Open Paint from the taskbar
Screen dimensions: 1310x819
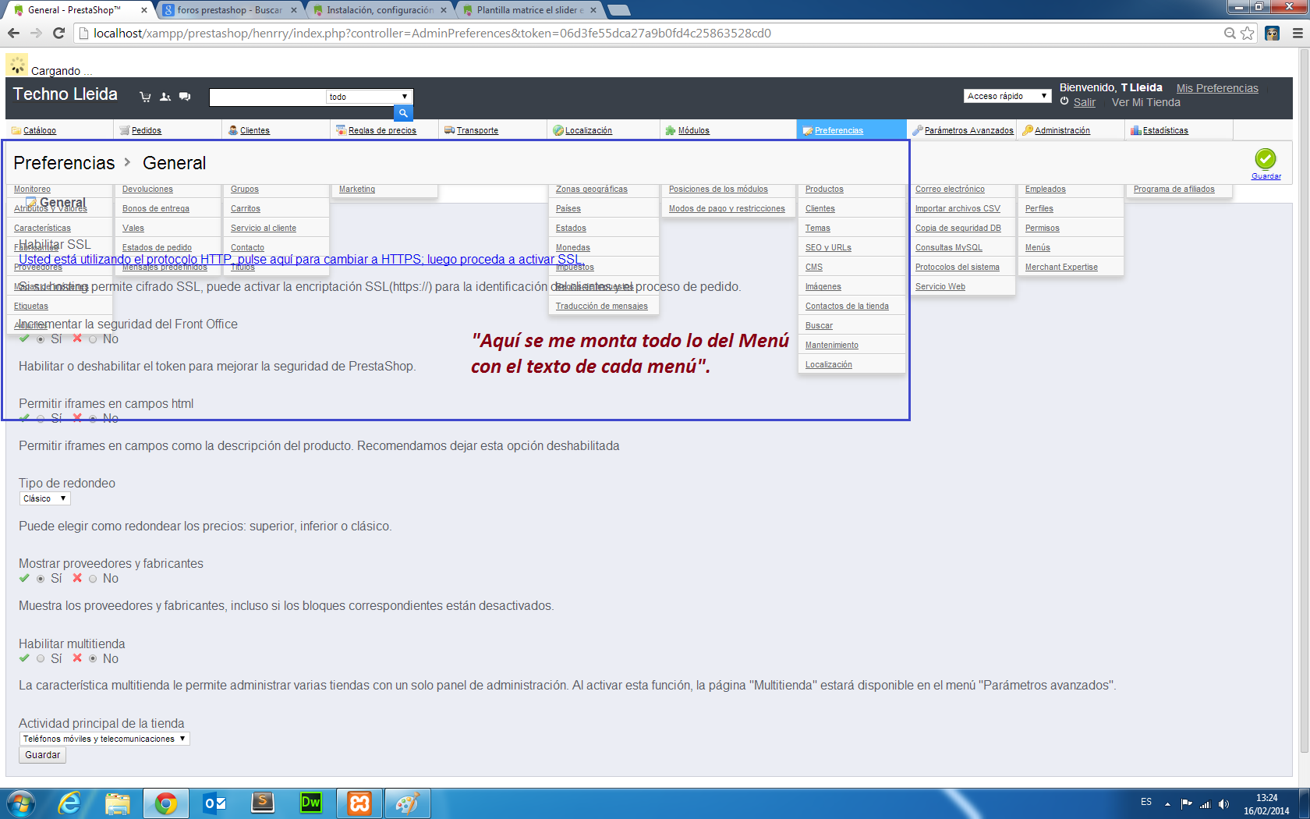(408, 803)
